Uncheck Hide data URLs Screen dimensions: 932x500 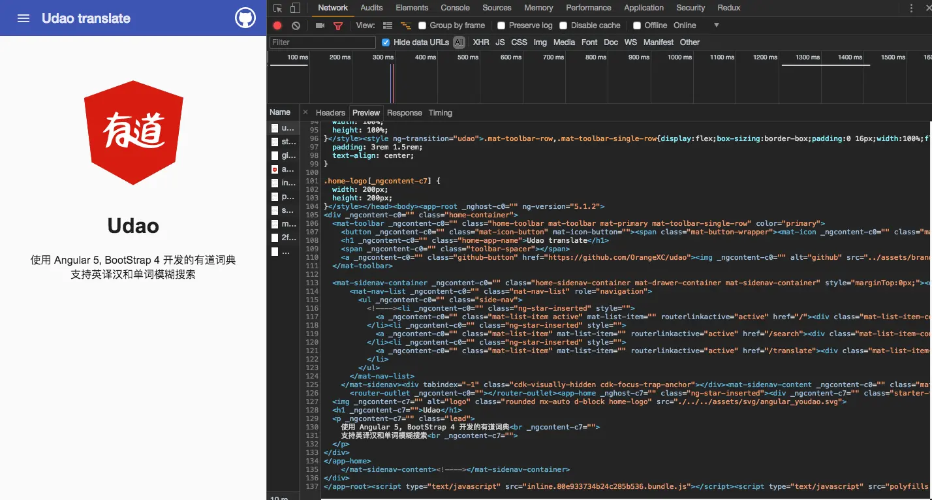[386, 42]
